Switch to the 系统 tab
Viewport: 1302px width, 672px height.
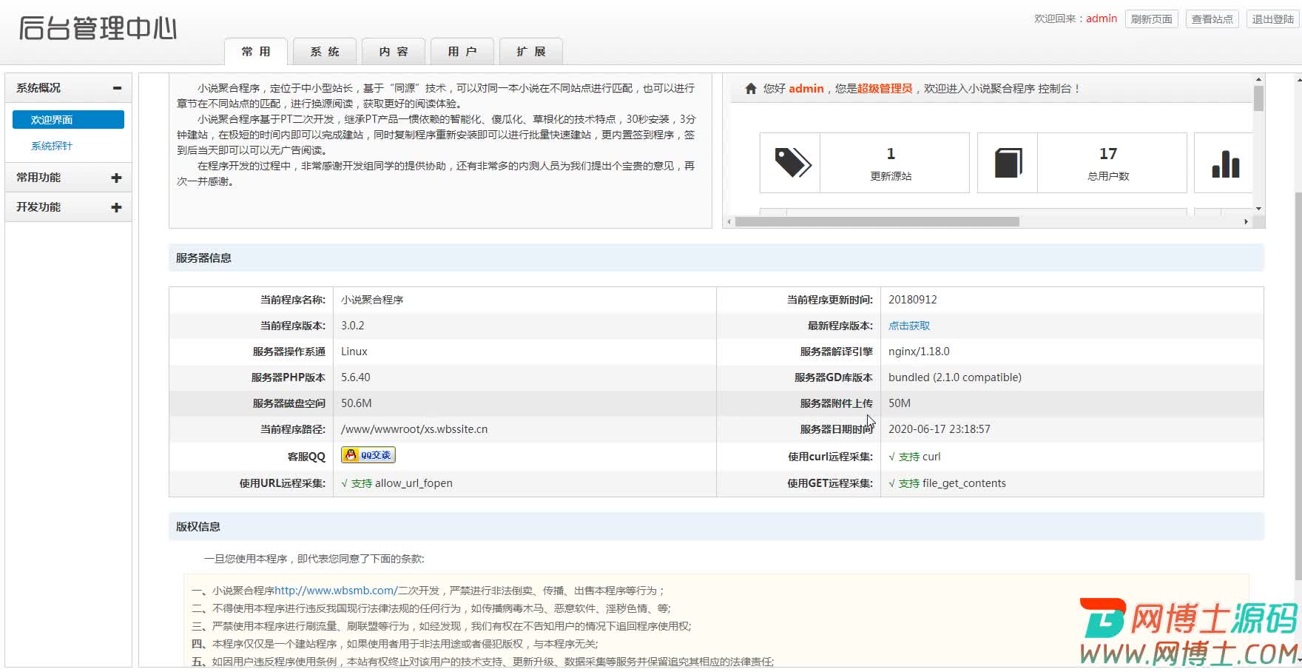pos(325,52)
